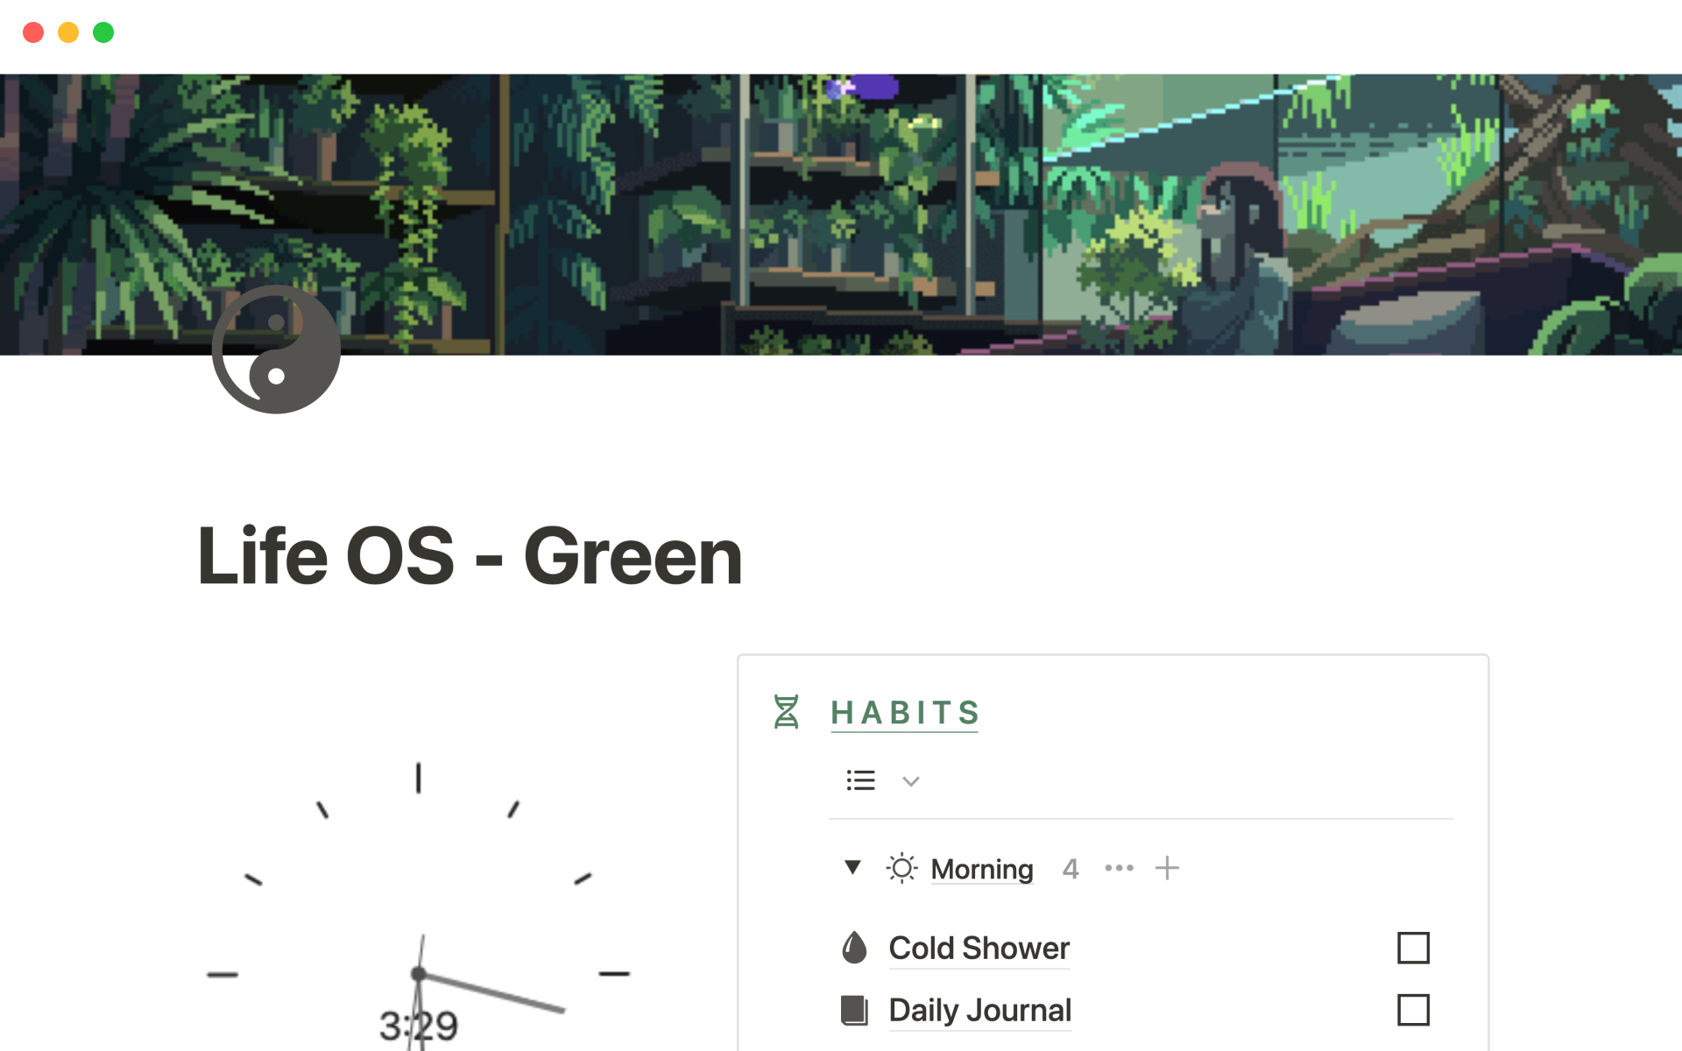Open the Cold Shower habit page
Image resolution: width=1682 pixels, height=1051 pixels.
click(x=979, y=949)
